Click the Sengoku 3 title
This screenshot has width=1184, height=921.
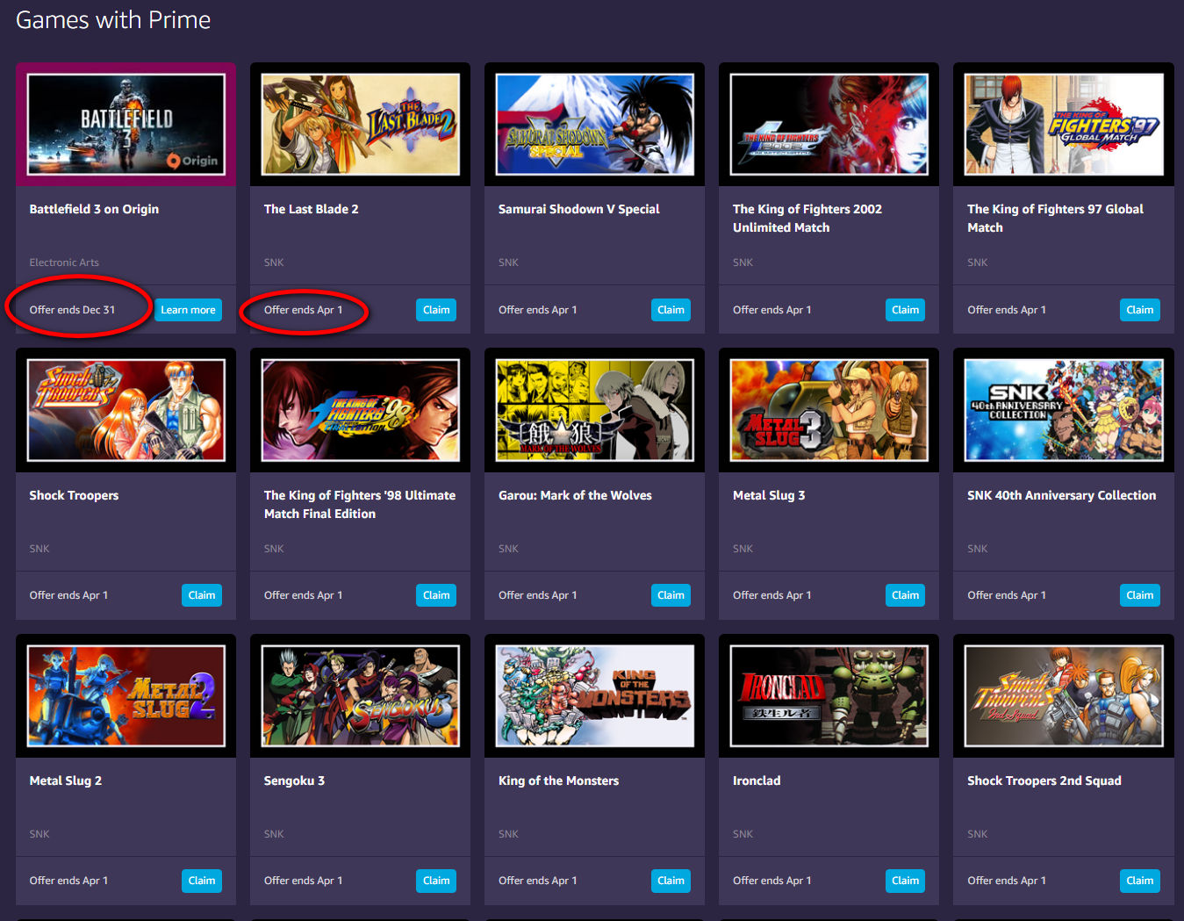coord(294,781)
